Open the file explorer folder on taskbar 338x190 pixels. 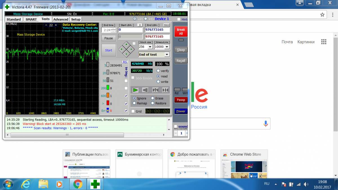tap(43, 184)
